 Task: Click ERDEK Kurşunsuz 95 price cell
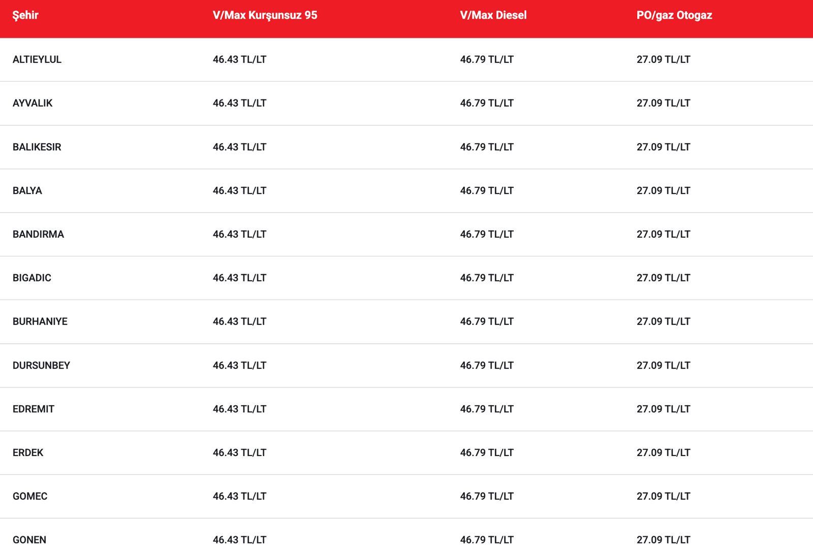tap(239, 452)
